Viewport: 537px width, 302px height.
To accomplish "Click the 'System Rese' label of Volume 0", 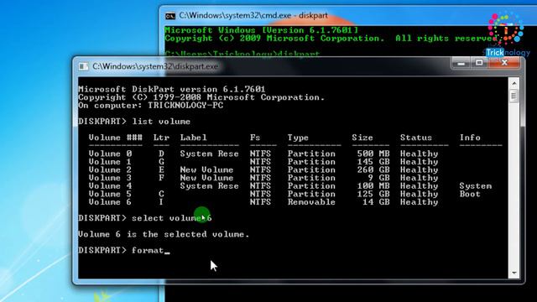I will (x=209, y=154).
